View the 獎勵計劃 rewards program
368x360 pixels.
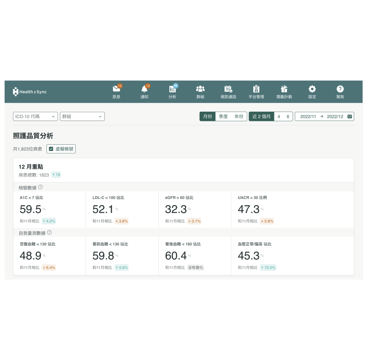coord(284,91)
